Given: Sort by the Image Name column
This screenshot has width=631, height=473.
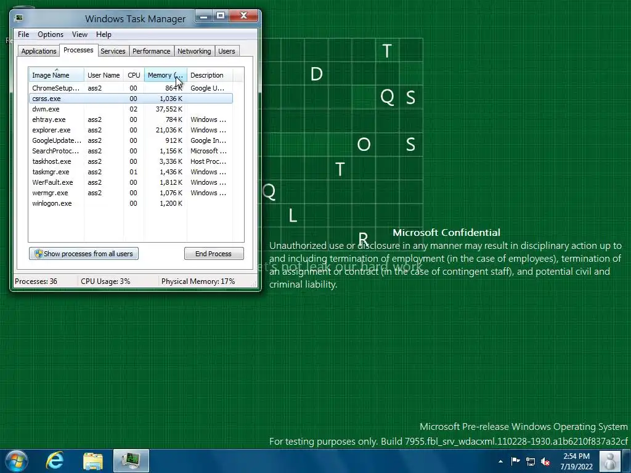Looking at the screenshot, I should tap(56, 75).
